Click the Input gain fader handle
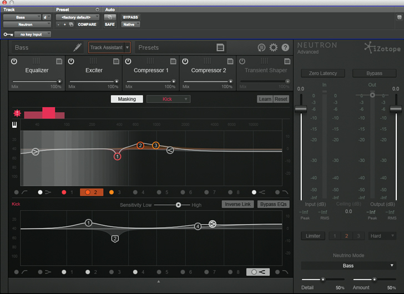 click(301, 109)
